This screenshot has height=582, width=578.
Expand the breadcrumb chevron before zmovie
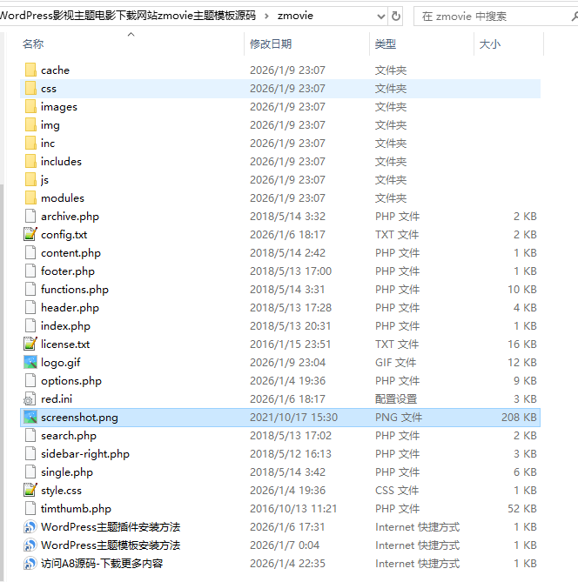pos(266,16)
